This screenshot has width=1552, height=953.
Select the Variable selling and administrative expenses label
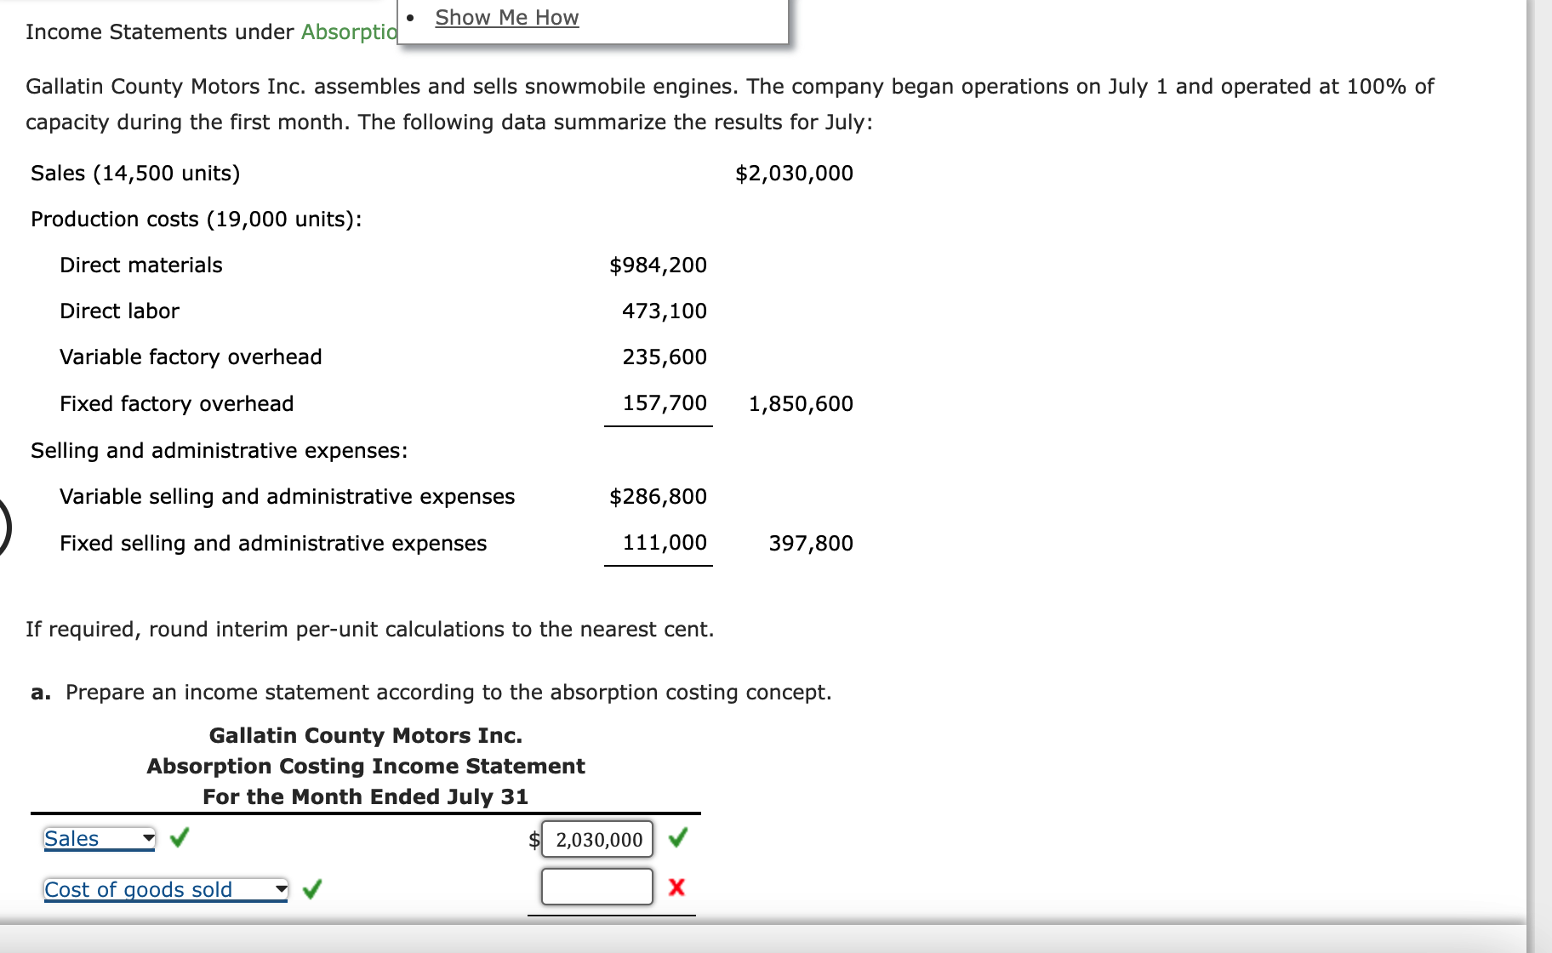pyautogui.click(x=287, y=496)
